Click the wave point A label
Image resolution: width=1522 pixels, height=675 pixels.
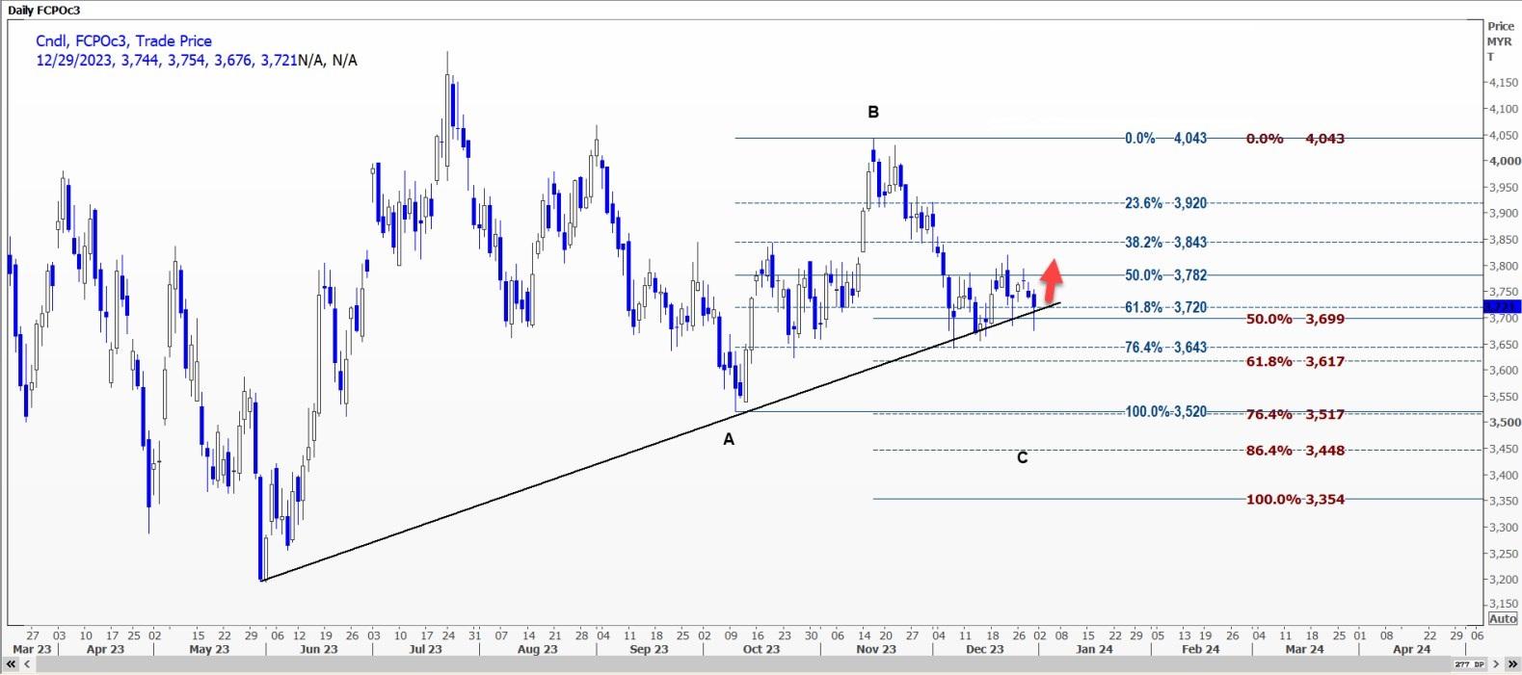click(x=729, y=439)
